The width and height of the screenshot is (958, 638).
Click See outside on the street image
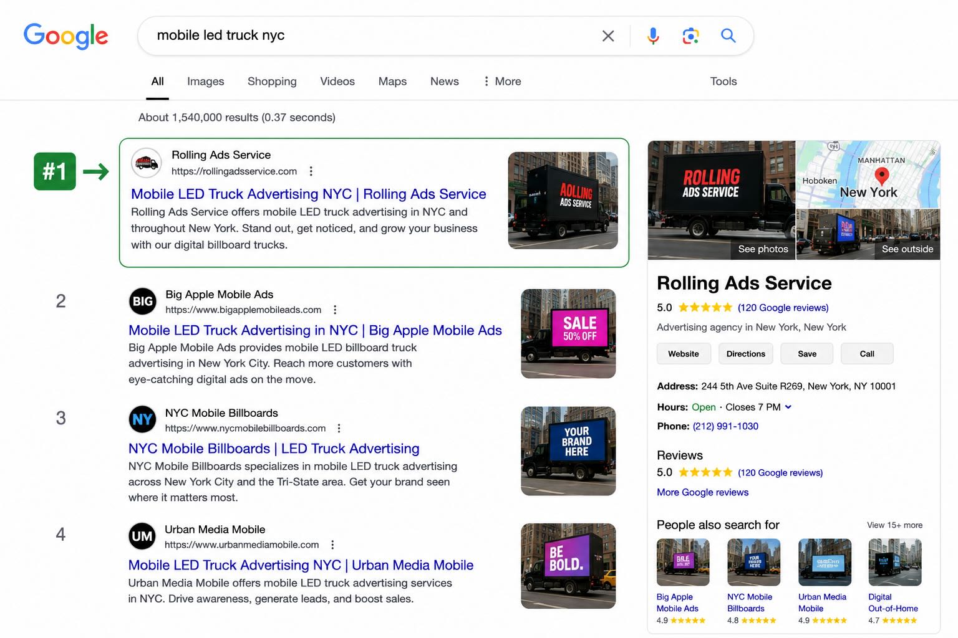[907, 249]
